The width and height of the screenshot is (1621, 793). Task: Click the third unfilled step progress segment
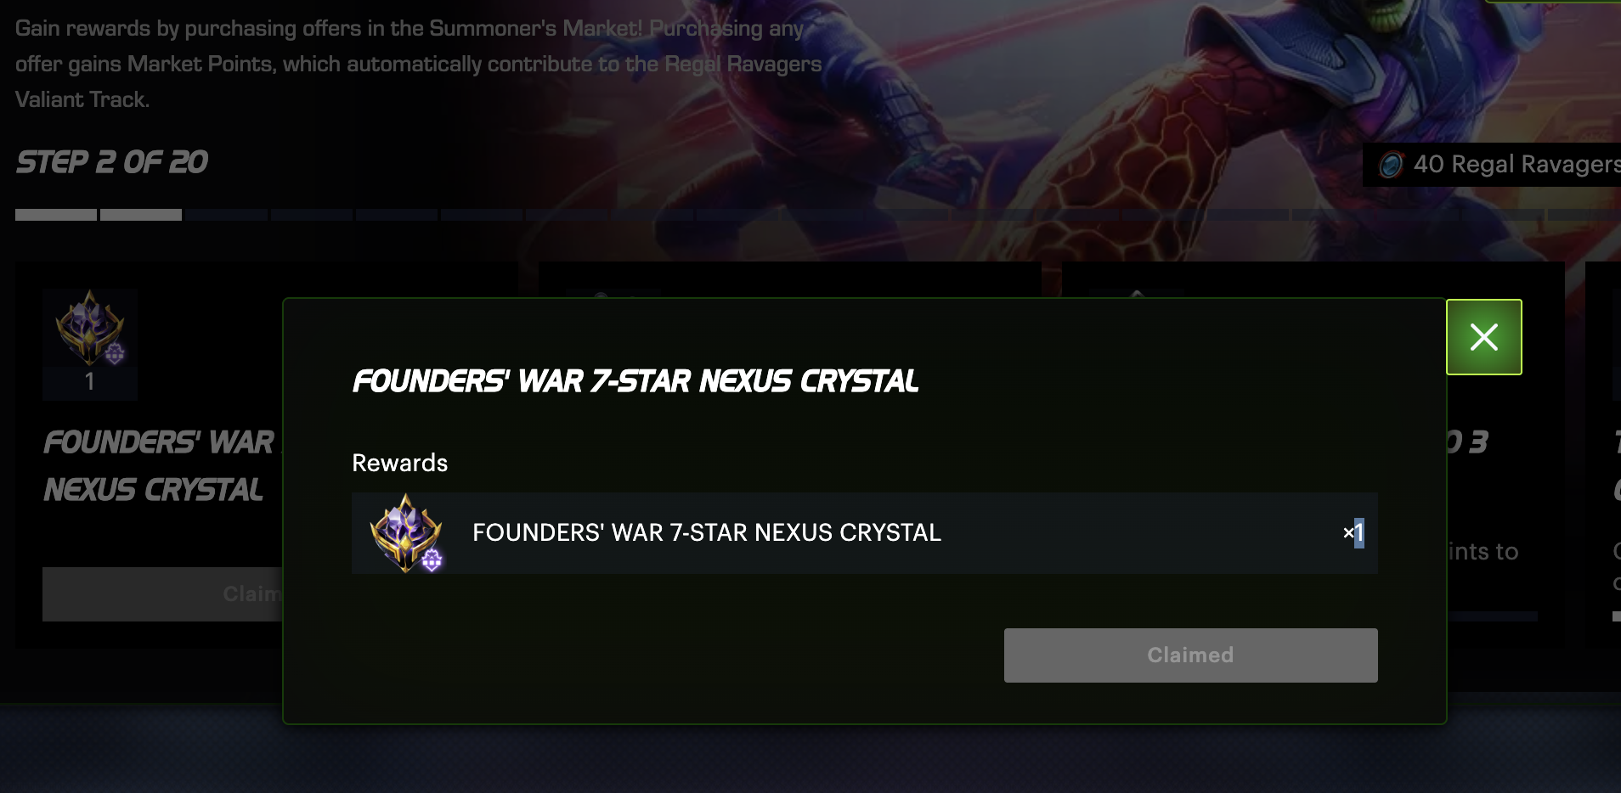pos(226,215)
